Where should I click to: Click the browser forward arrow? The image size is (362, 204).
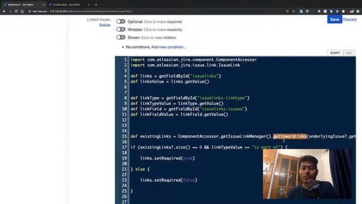click(10, 11)
